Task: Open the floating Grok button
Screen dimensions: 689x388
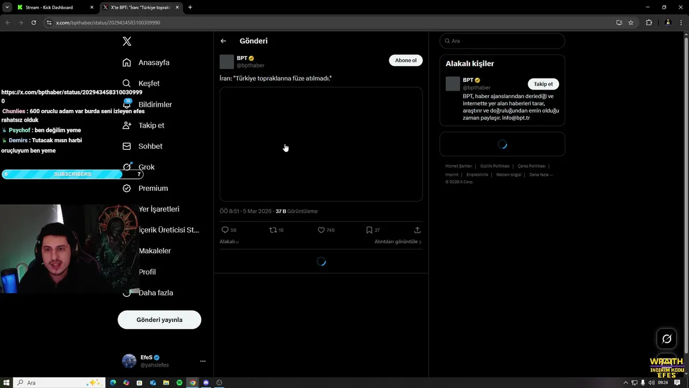Action: [666, 338]
